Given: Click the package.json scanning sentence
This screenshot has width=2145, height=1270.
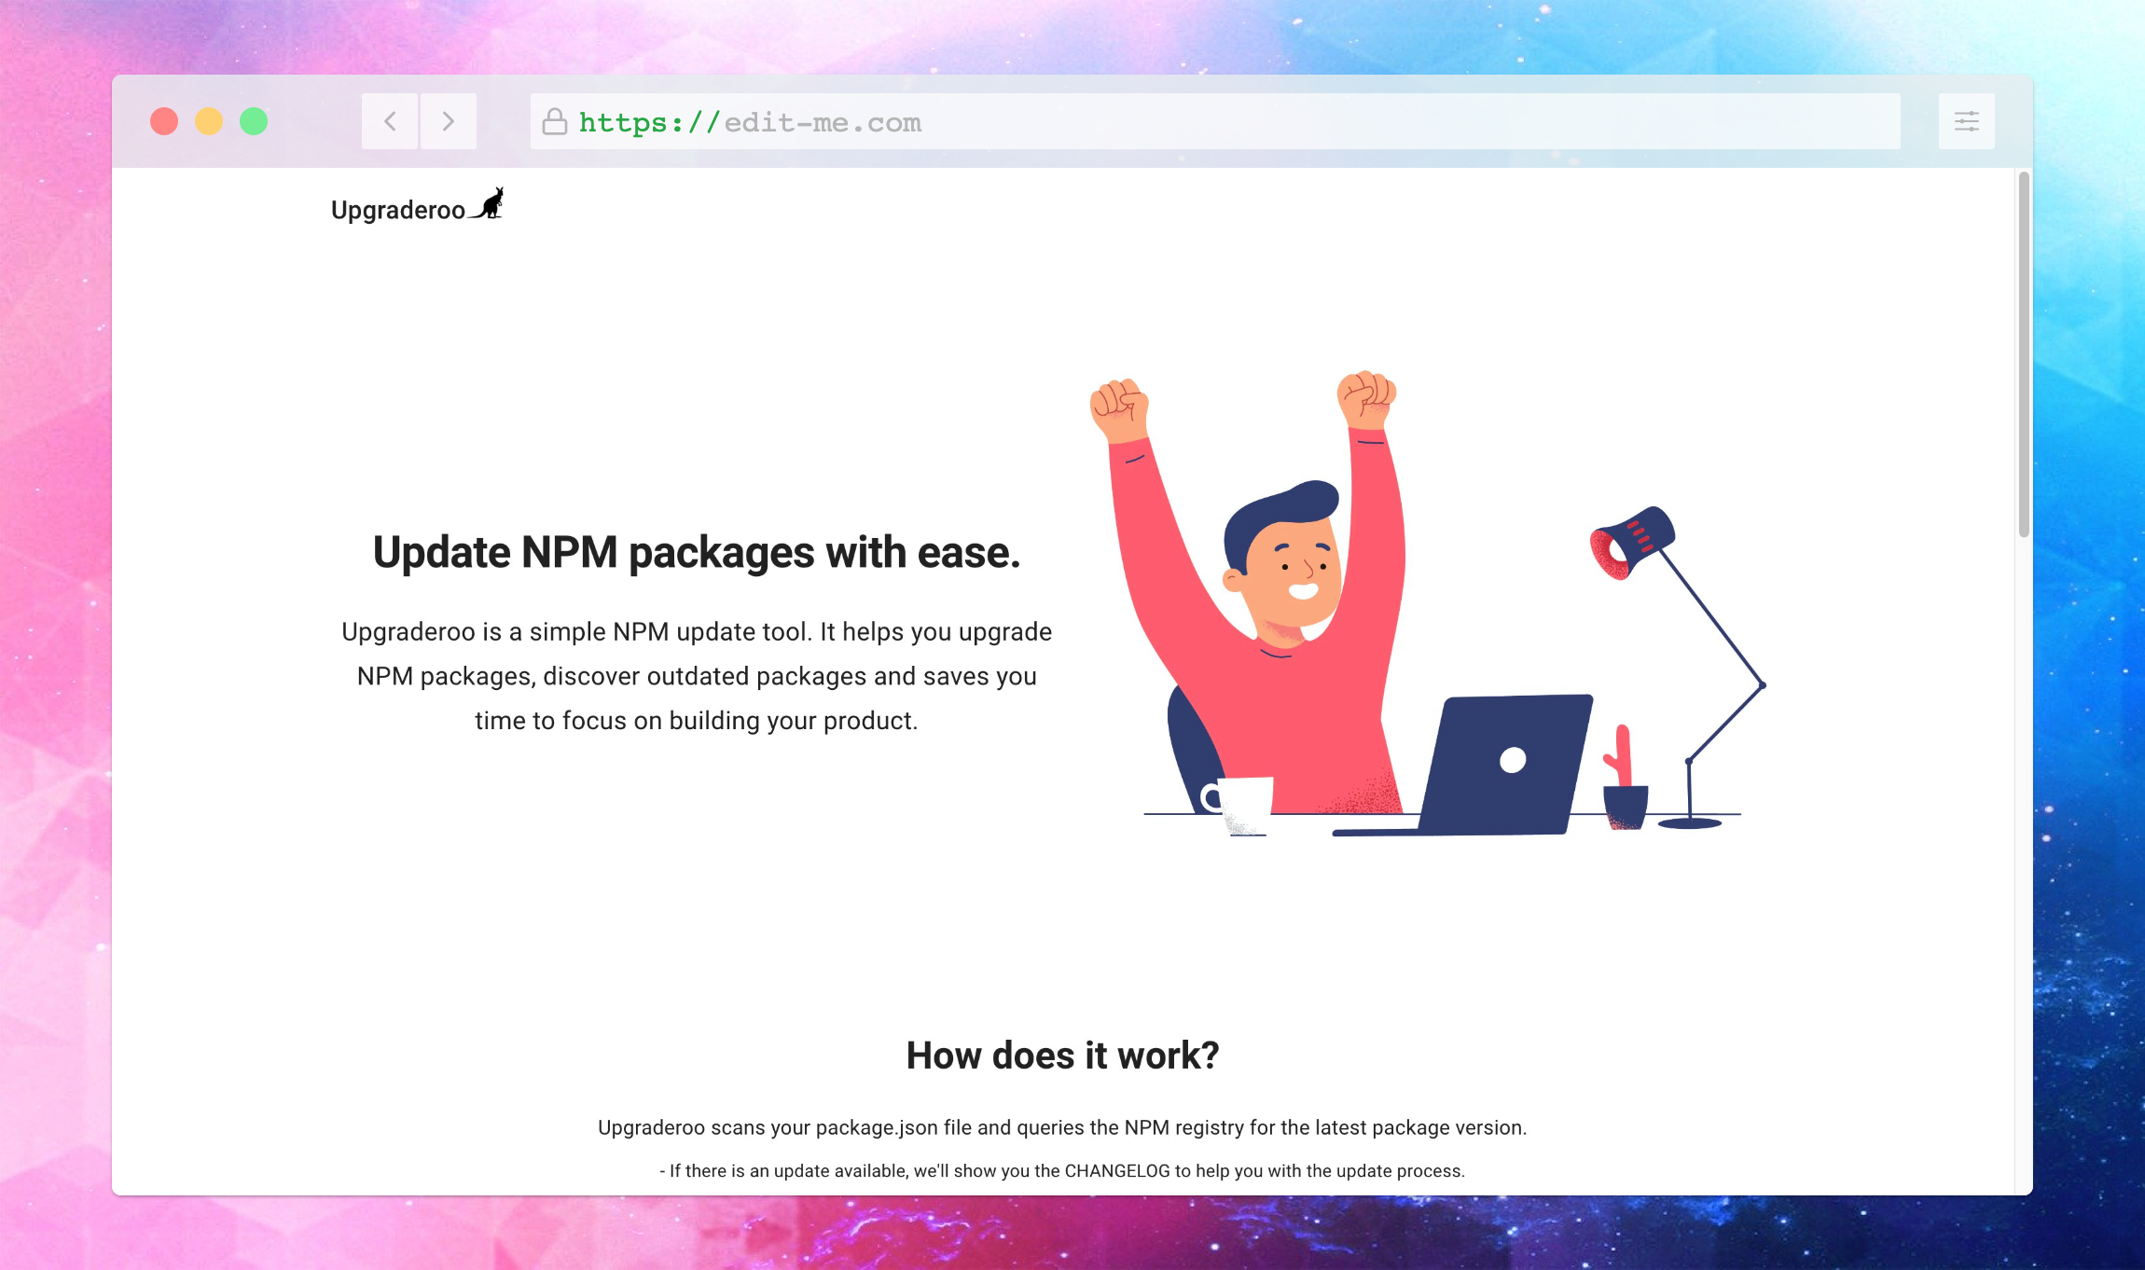Looking at the screenshot, I should coord(1062,1128).
